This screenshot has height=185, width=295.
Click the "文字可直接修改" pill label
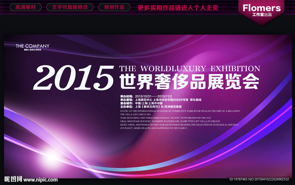point(70,7)
